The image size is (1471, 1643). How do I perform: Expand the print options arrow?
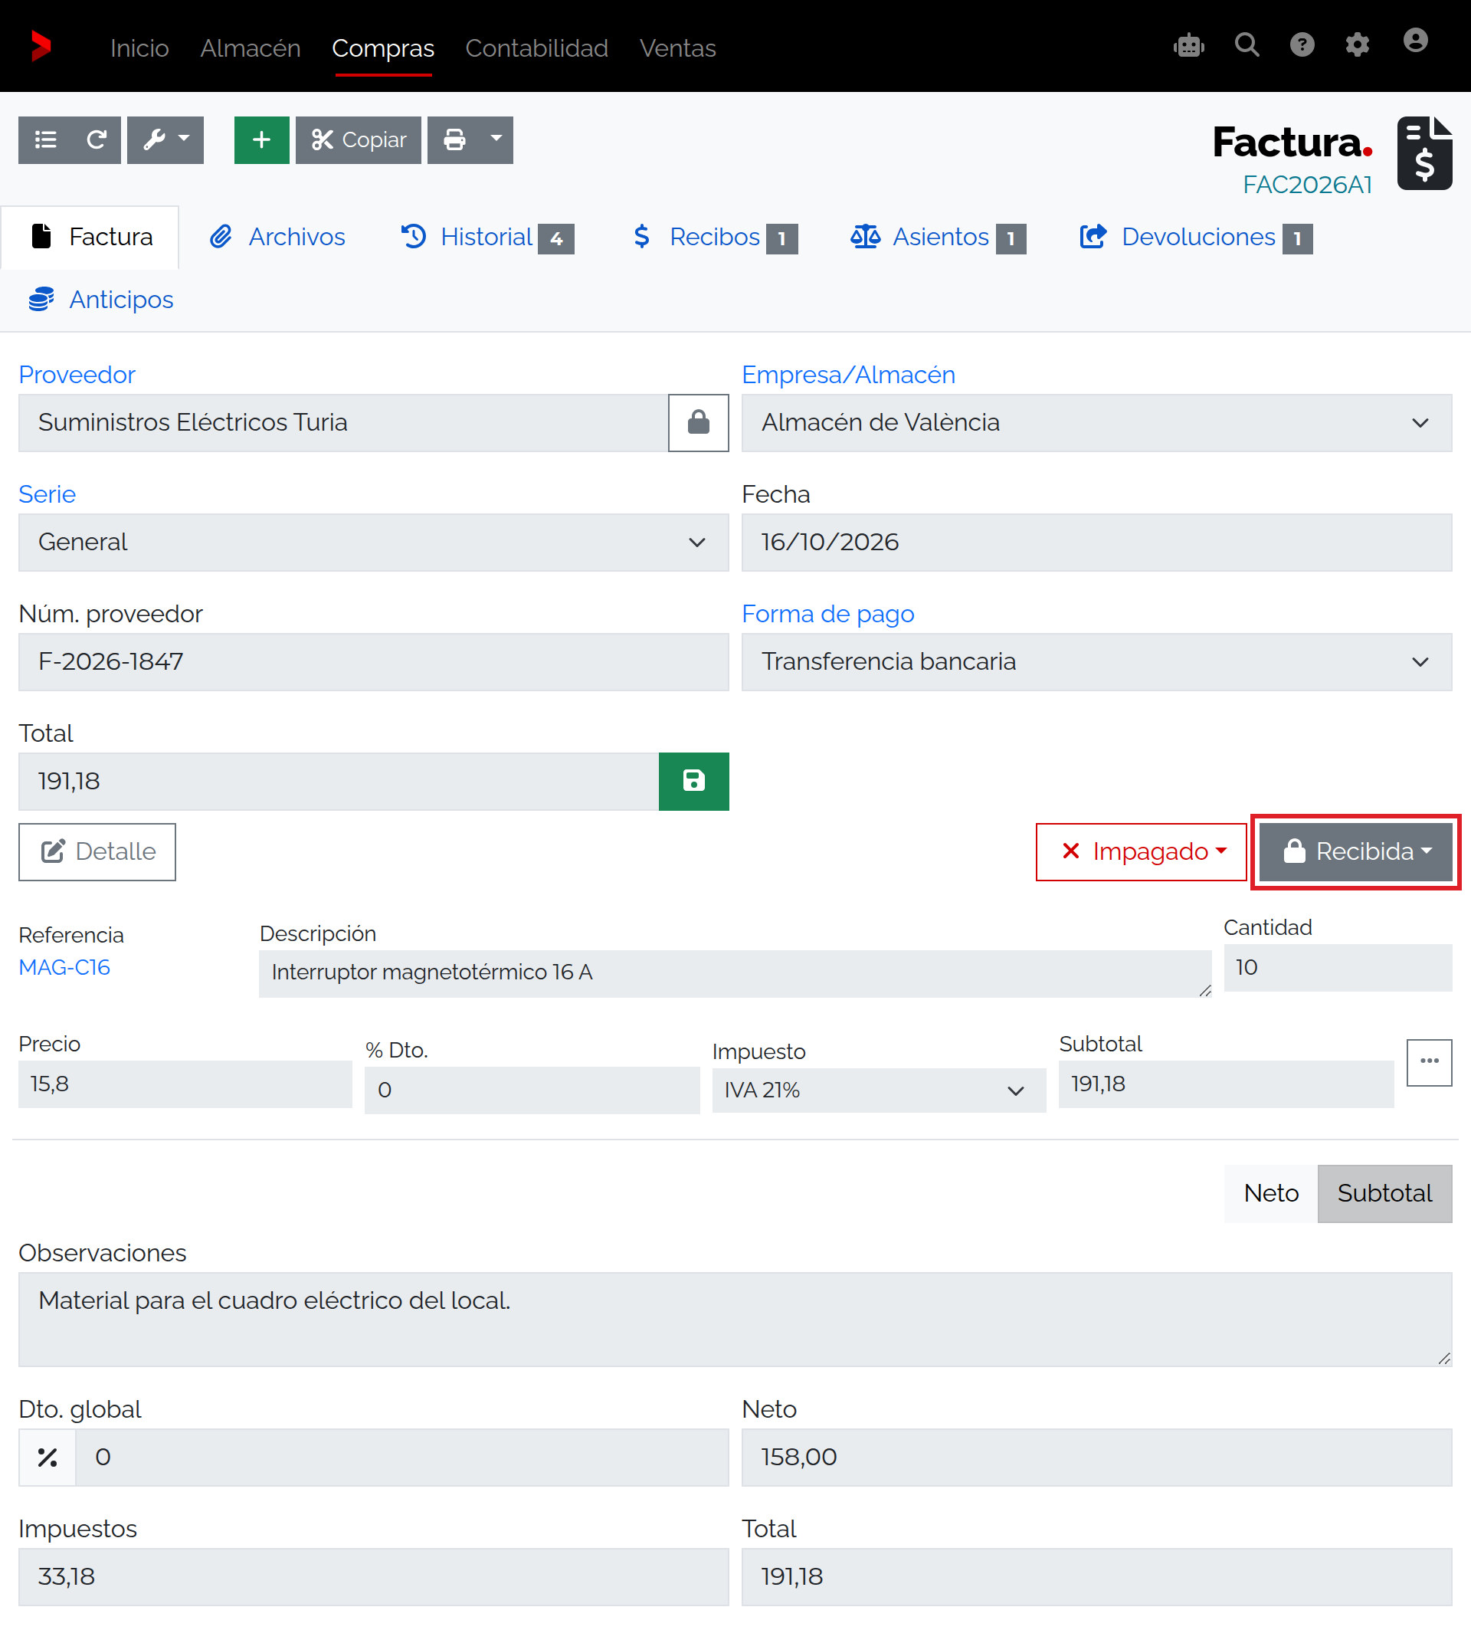click(x=497, y=140)
